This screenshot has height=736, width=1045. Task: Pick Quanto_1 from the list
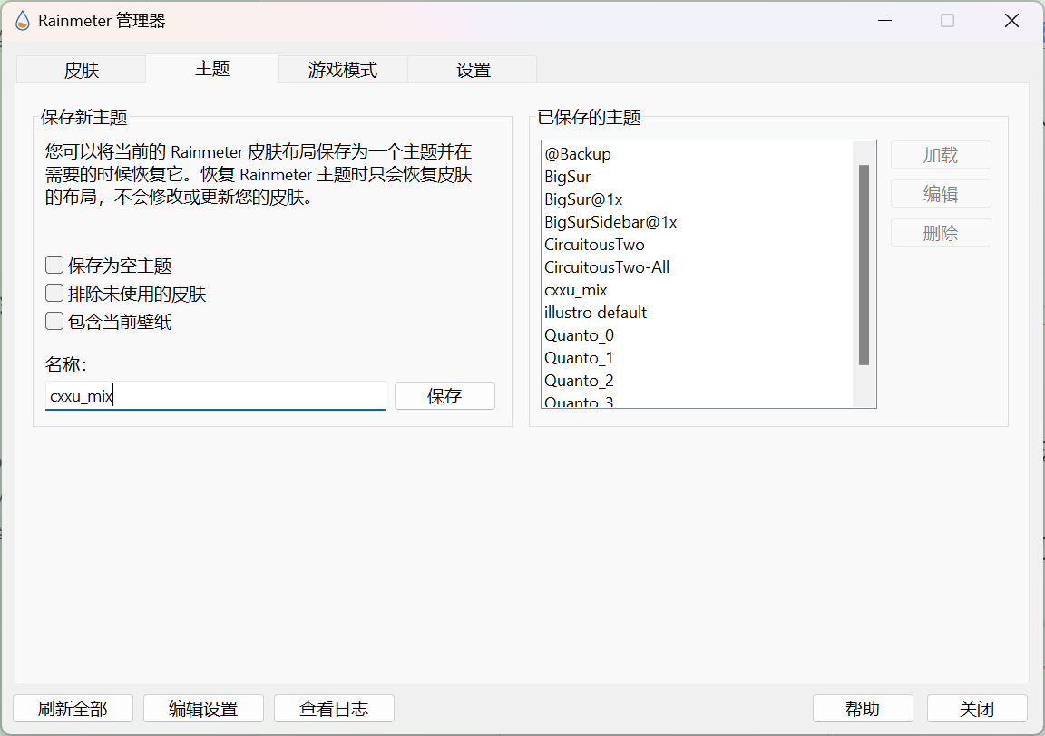697,358
